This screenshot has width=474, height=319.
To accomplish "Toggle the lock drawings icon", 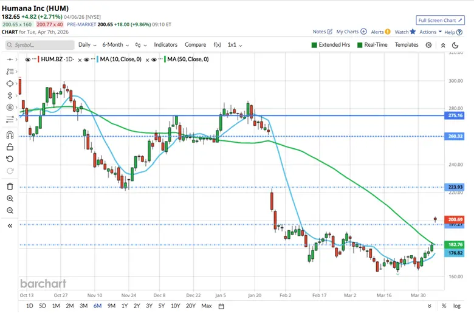I will [x=10, y=147].
